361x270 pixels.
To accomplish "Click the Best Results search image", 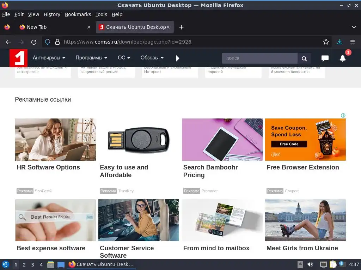I will coord(55,220).
